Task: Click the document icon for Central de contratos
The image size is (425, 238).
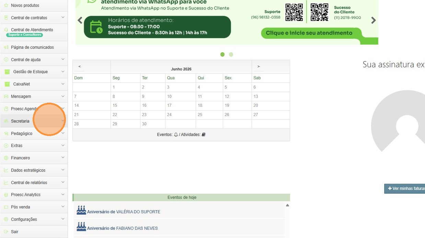Action: pyautogui.click(x=6, y=18)
